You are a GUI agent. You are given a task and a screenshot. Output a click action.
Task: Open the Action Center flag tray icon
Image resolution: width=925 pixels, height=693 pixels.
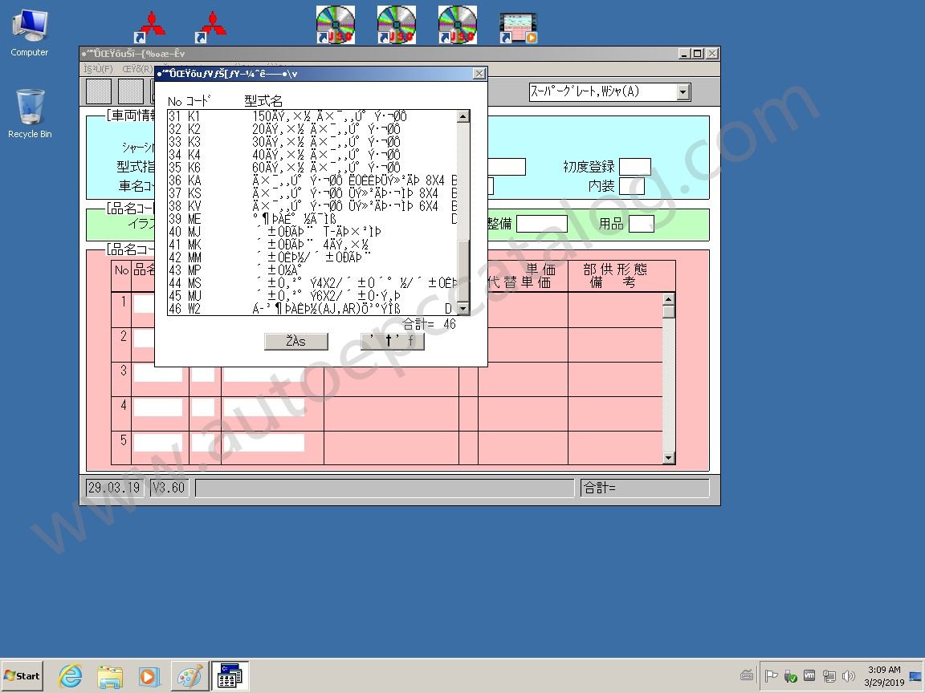pyautogui.click(x=771, y=676)
